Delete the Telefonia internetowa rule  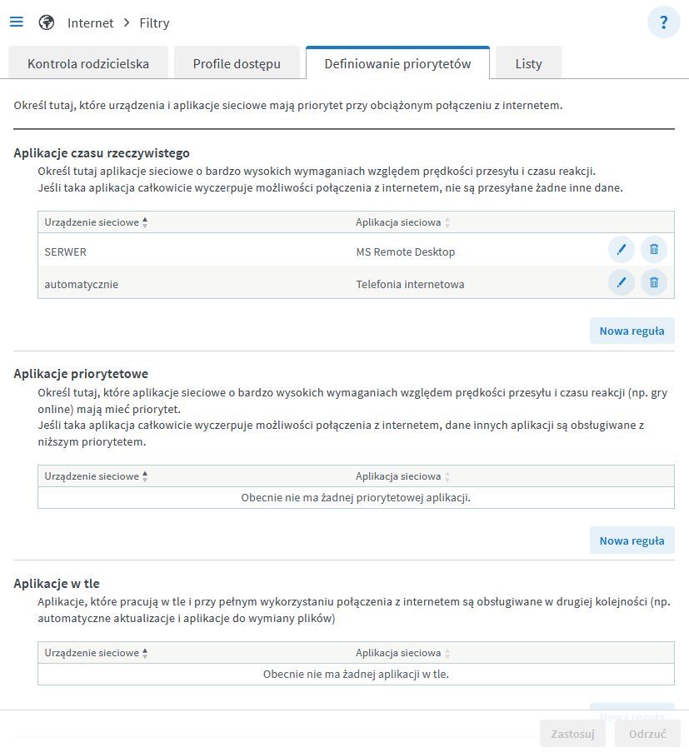[654, 282]
